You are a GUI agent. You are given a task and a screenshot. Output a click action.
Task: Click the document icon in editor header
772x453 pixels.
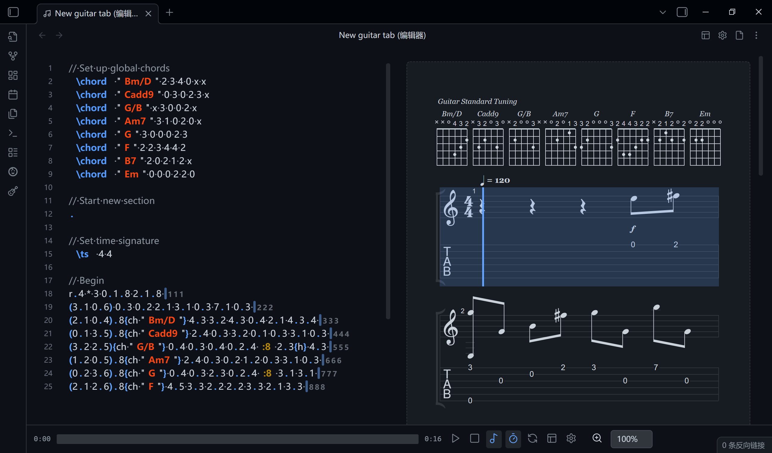[739, 35]
